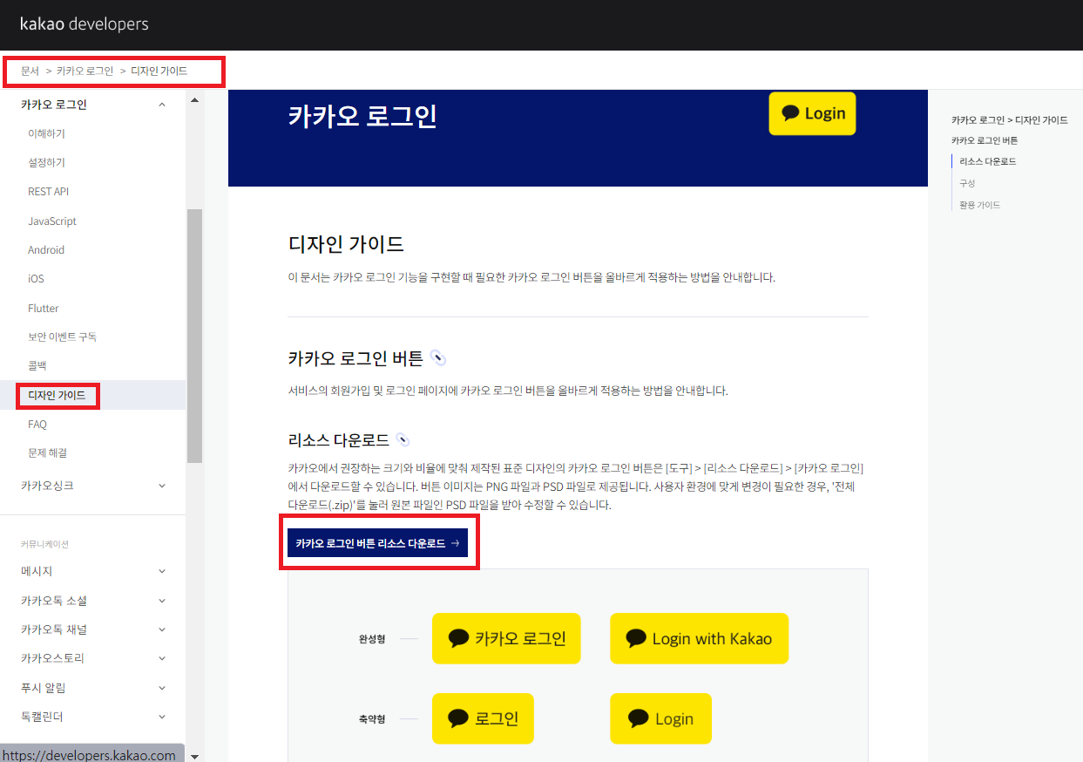The height and width of the screenshot is (762, 1083).
Task: Click 카카오 로그인 > 디자인 가이드 in right contents
Action: 1009,119
